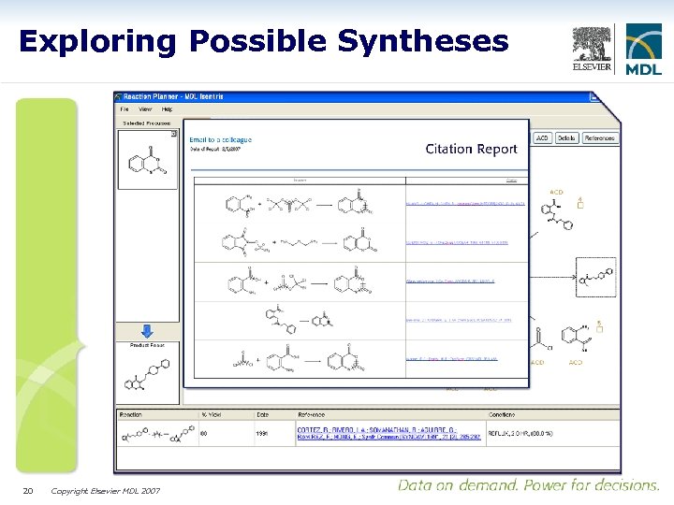Click the Reaction column header
This screenshot has width=674, height=505.
point(130,415)
